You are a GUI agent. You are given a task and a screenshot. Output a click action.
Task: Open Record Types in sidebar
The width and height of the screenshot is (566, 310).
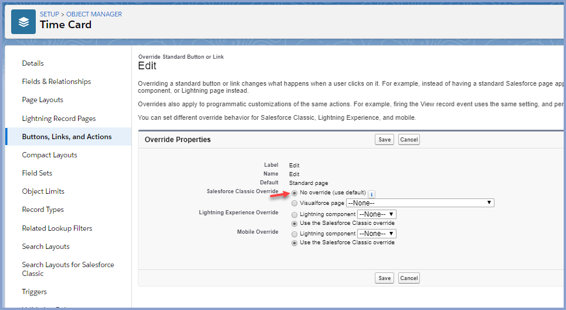43,210
